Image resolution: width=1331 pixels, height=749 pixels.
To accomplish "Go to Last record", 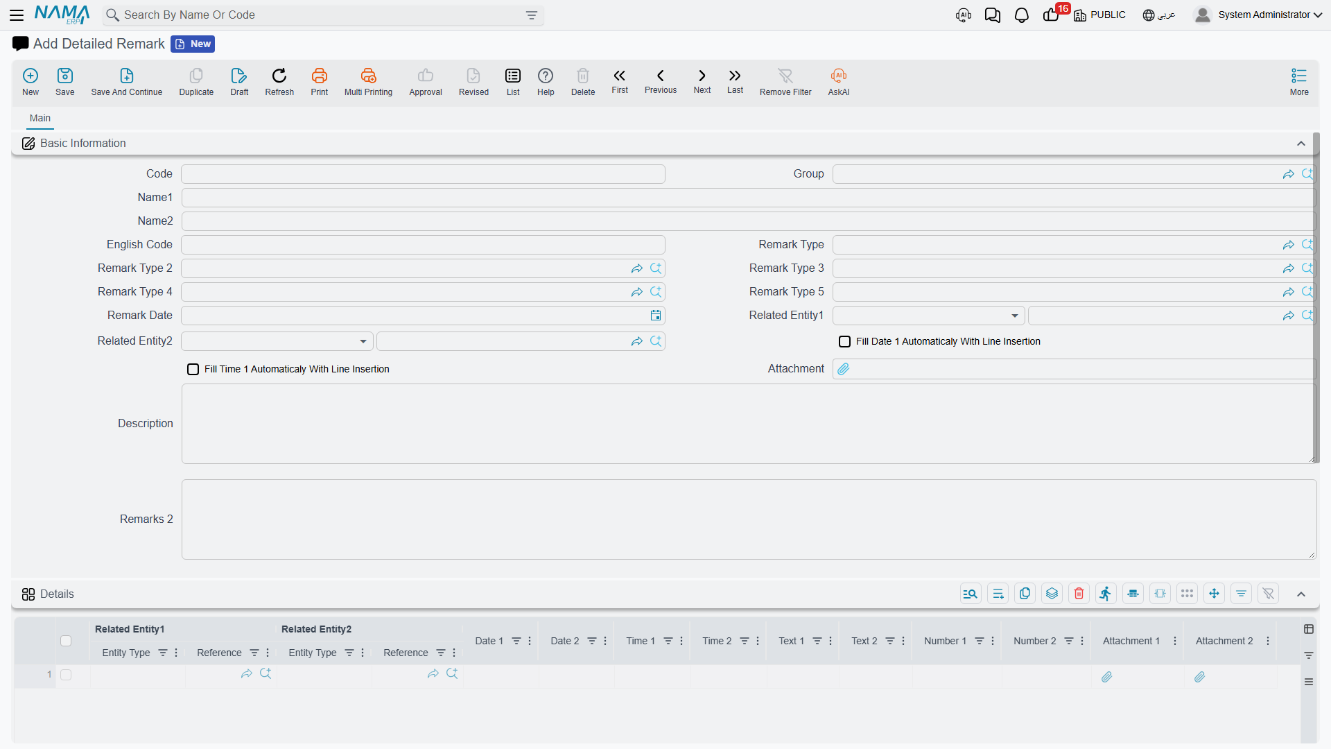I will click(735, 81).
